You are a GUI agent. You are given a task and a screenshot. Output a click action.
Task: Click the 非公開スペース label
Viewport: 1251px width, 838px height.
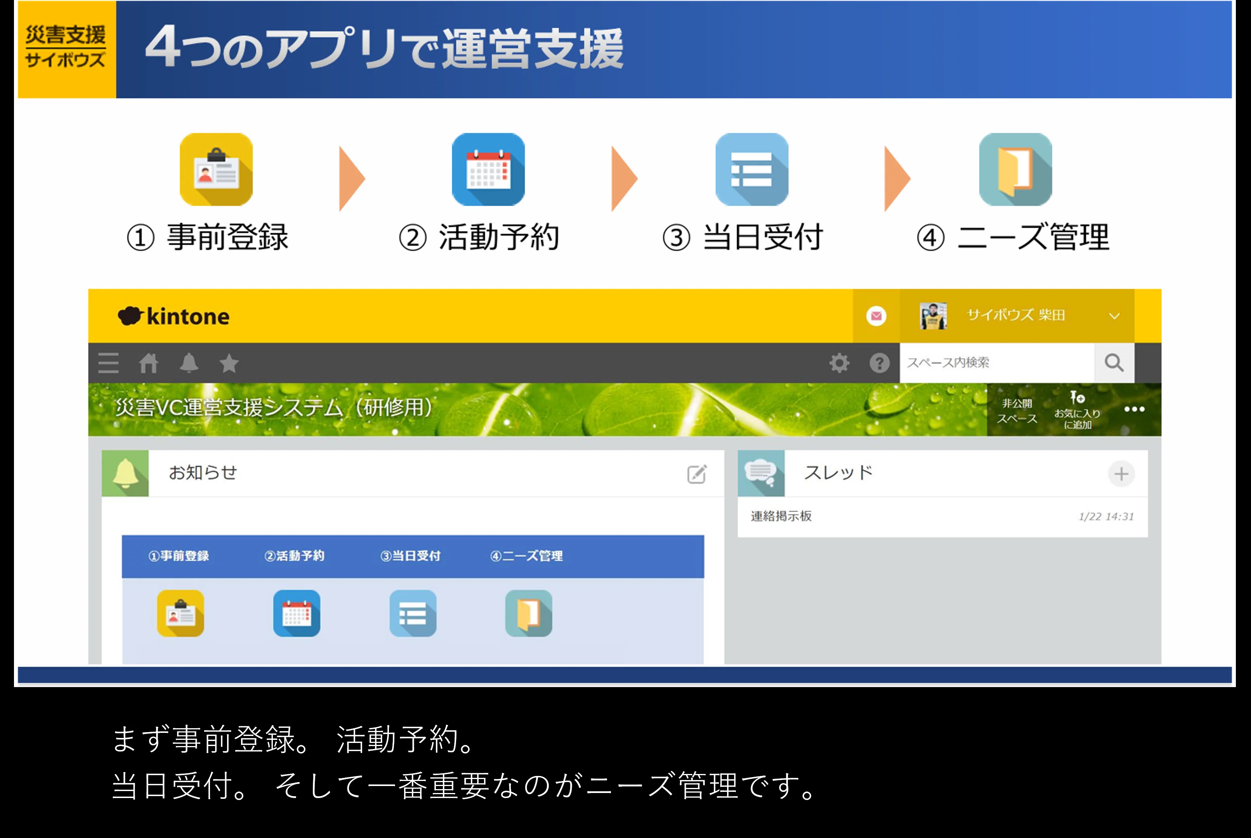(1017, 410)
